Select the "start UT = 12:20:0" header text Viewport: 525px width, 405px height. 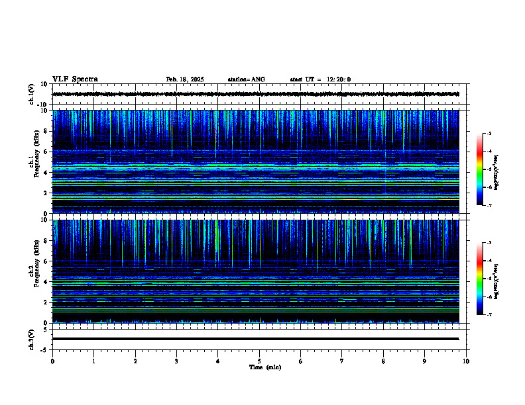pyautogui.click(x=320, y=79)
